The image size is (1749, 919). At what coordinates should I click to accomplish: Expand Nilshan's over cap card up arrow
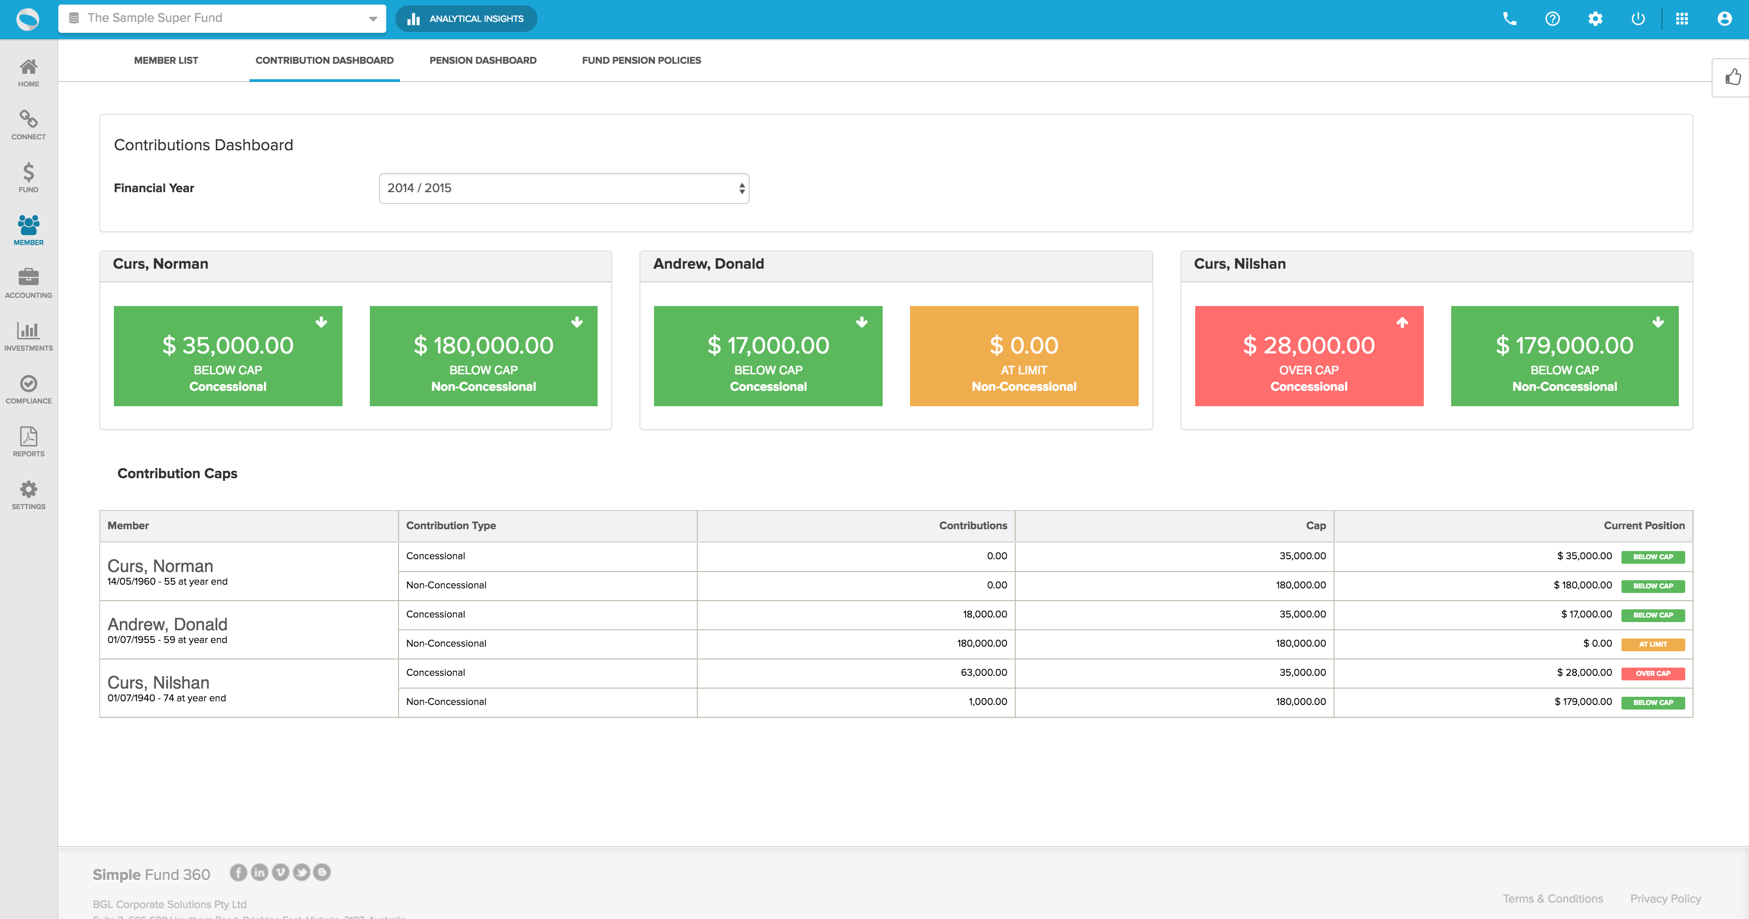1402,322
